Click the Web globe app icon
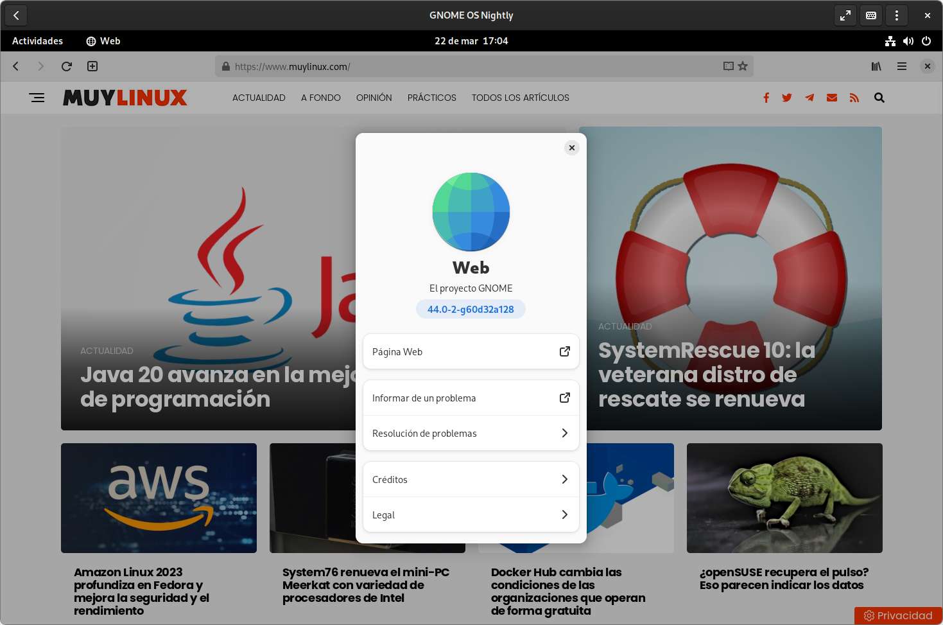 [471, 211]
